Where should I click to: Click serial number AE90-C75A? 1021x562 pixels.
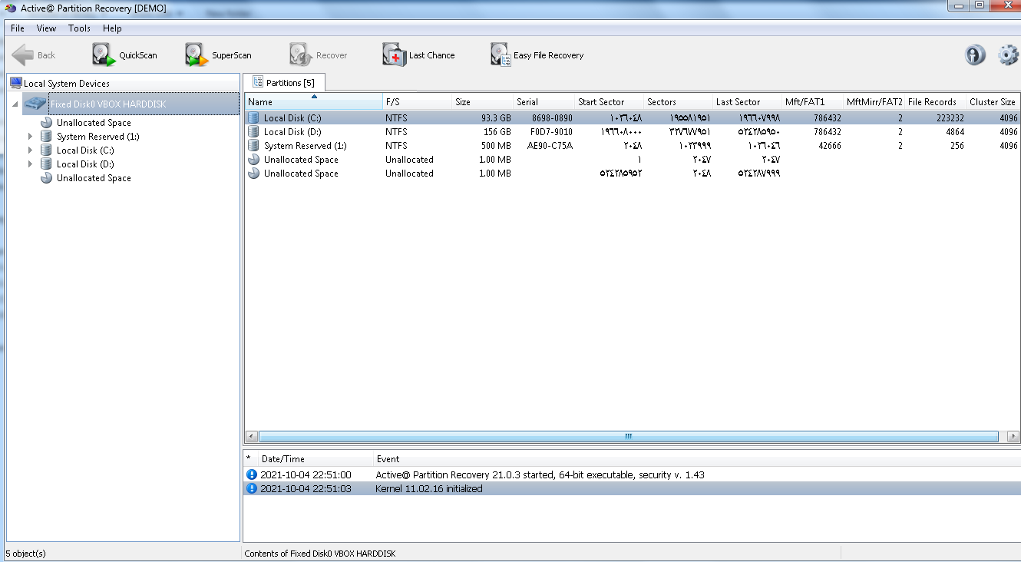pyautogui.click(x=550, y=146)
